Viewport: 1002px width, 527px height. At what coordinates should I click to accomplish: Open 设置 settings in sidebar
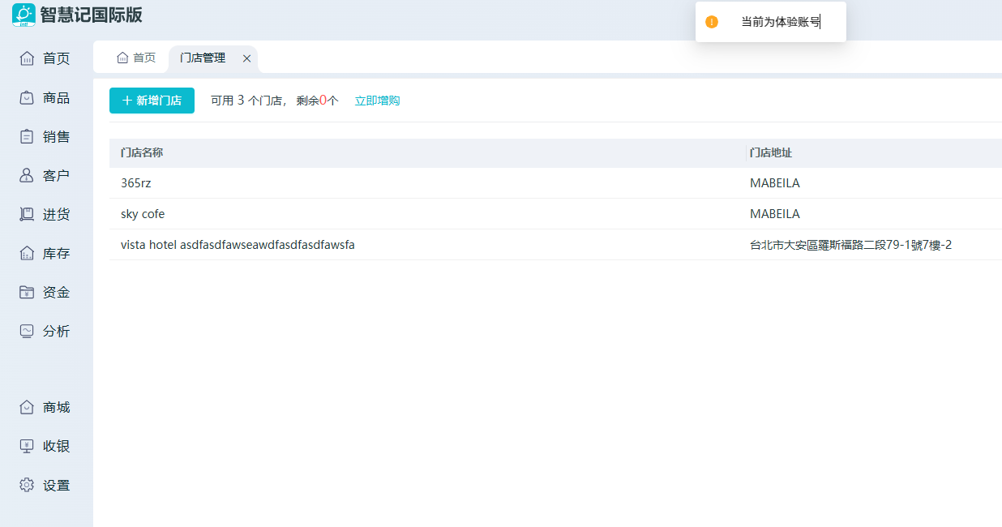pos(45,486)
